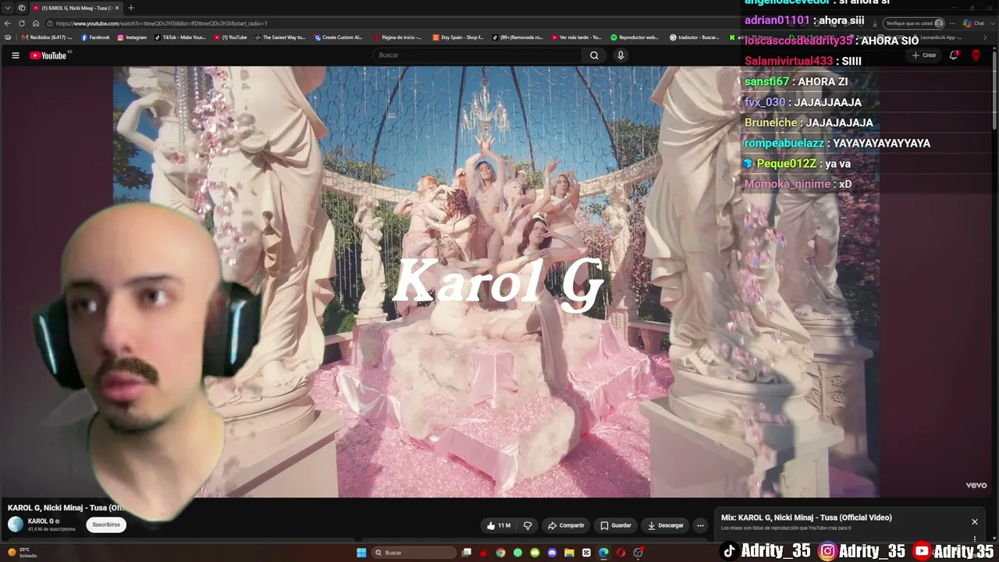
Task: Open the YouTube hamburger guide menu
Action: 15,55
